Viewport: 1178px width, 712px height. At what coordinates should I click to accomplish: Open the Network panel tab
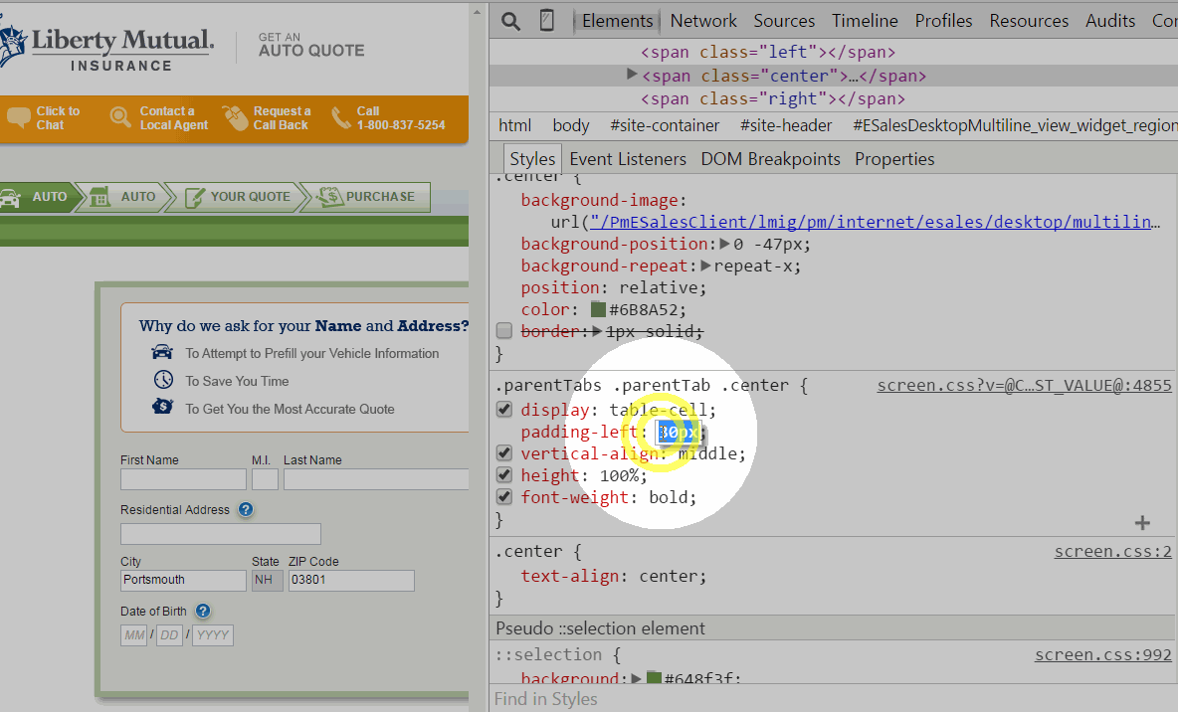point(703,21)
